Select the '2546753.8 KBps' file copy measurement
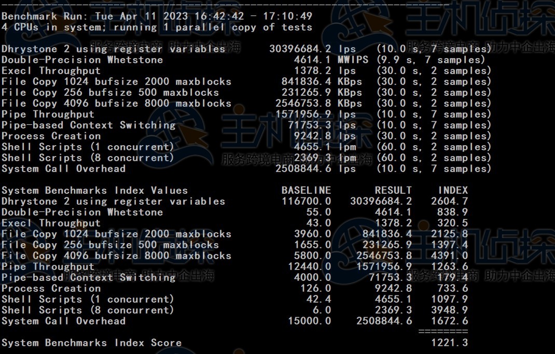This screenshot has height=354, width=555. click(318, 104)
